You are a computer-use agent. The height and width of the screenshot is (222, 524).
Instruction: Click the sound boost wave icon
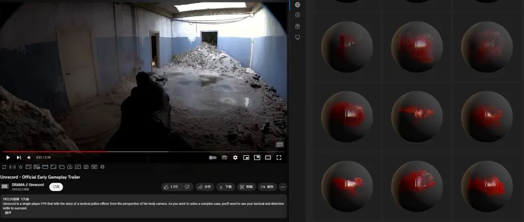(x=12, y=167)
